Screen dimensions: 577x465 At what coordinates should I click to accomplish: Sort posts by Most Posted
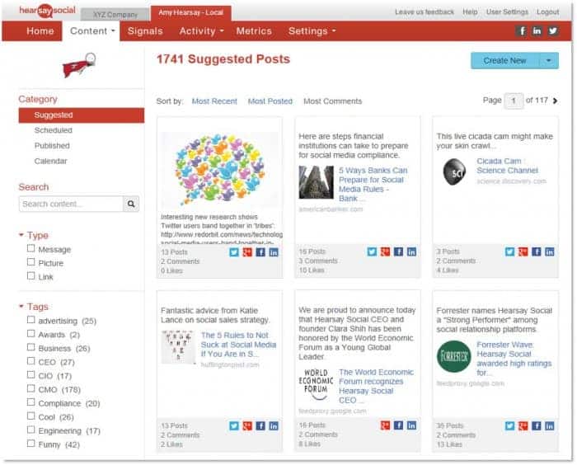pos(270,101)
